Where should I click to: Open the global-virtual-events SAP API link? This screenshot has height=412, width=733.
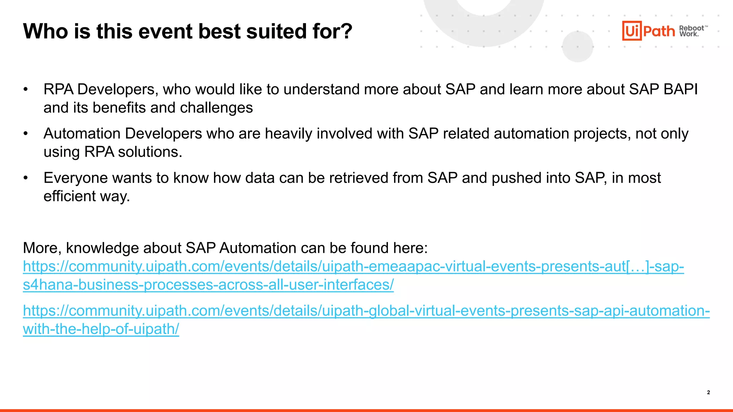(x=366, y=311)
